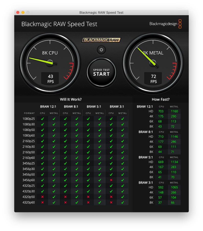Click the 592 HD CPU value in BRAW 3:1

161,187
